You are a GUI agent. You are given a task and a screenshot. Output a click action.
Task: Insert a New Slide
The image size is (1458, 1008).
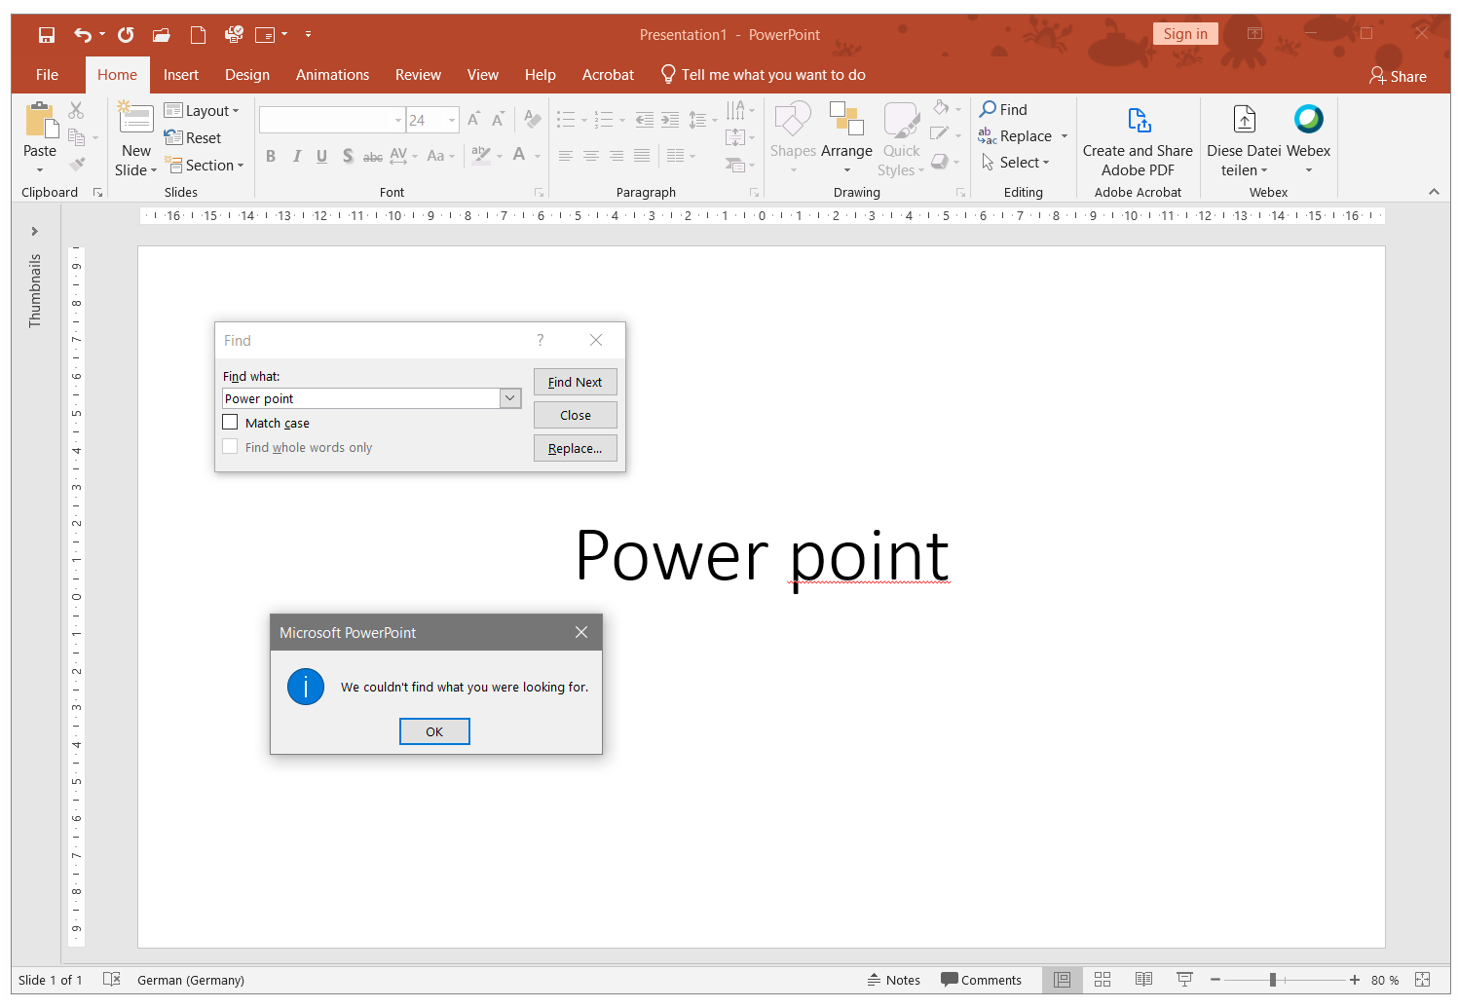136,141
